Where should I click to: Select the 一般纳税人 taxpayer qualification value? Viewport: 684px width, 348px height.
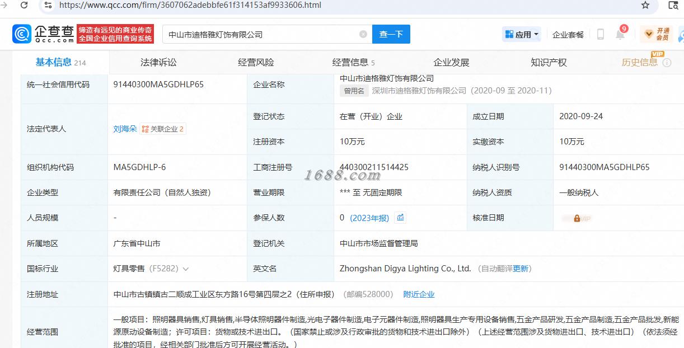[579, 192]
